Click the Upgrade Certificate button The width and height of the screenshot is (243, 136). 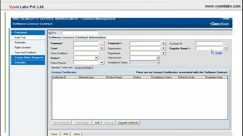point(128,123)
